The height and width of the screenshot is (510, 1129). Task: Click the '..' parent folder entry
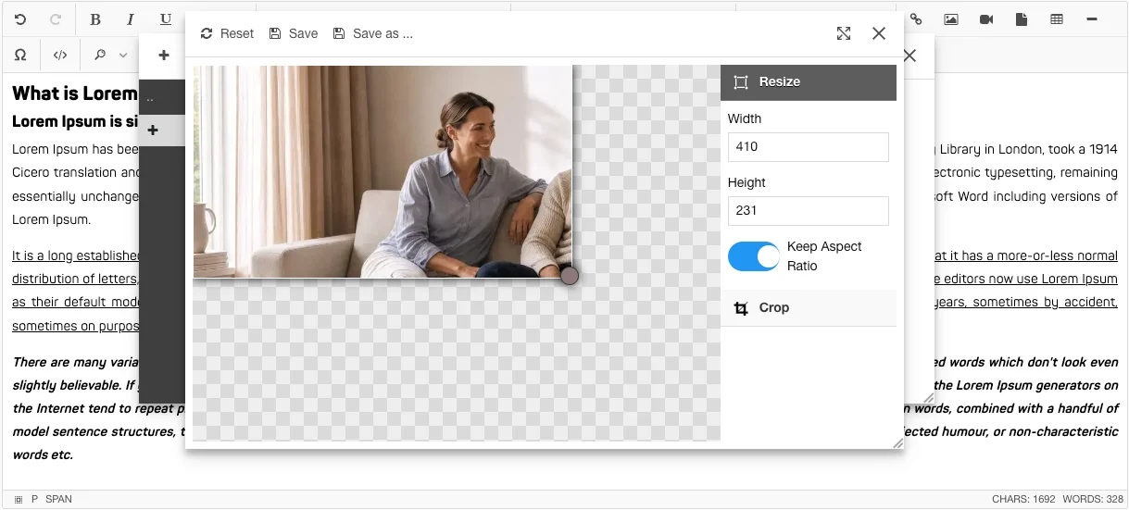(151, 97)
